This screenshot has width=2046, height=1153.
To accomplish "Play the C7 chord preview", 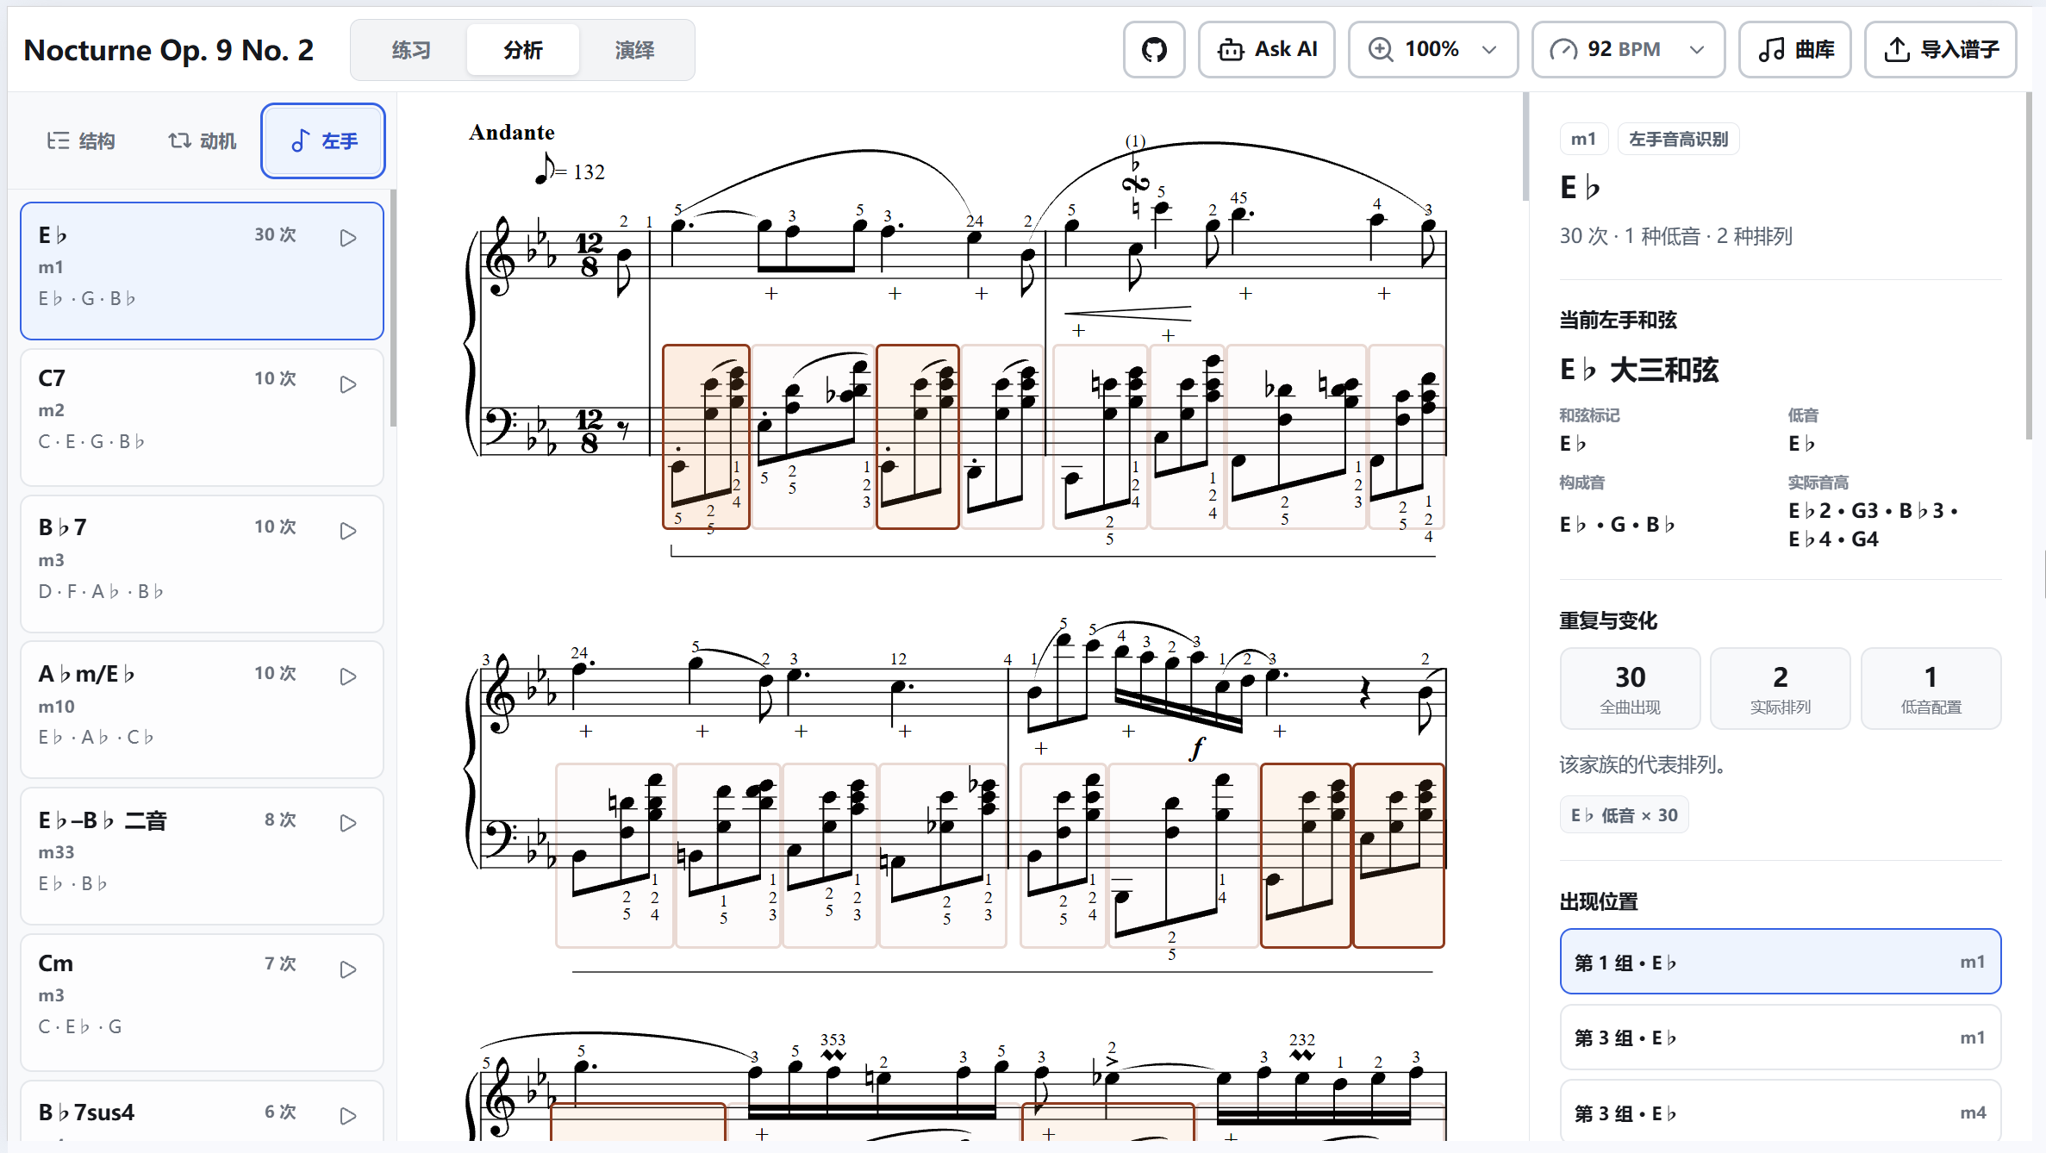I will (x=348, y=384).
